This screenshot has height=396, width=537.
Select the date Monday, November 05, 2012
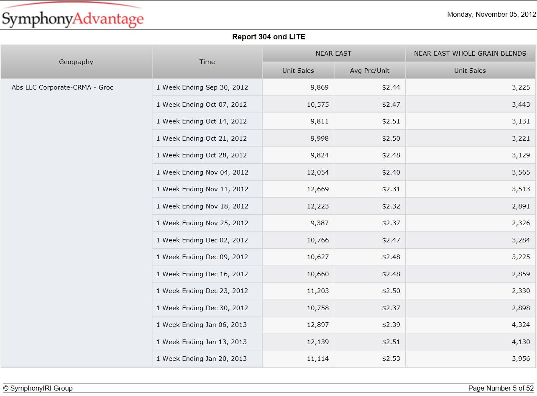point(491,14)
